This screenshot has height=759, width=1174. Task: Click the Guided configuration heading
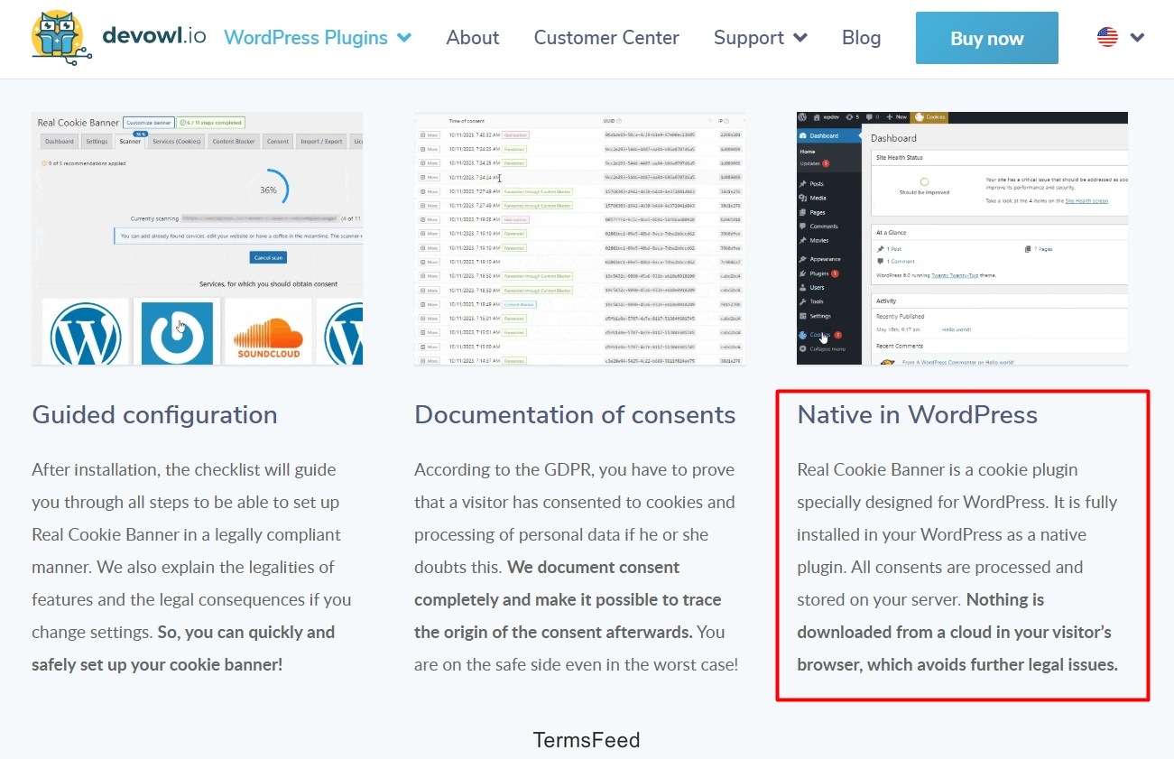154,415
